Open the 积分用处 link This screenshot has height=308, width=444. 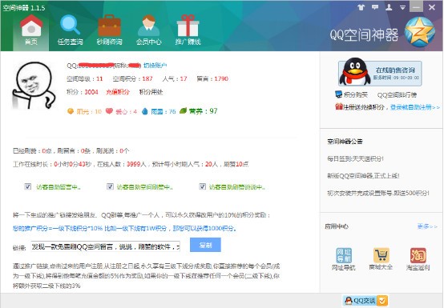[x=151, y=92]
